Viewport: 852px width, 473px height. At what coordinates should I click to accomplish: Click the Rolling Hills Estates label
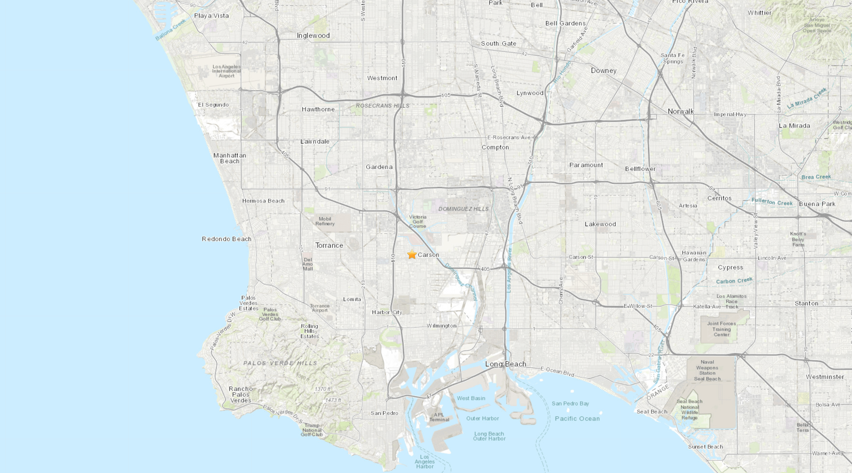click(310, 331)
